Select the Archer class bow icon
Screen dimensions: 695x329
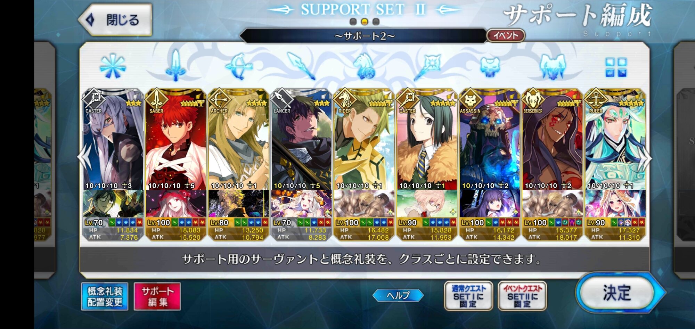239,66
